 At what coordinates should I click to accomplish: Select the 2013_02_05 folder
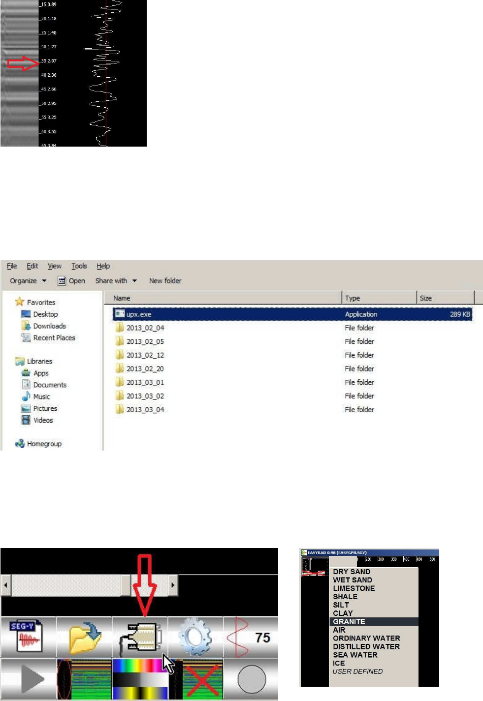[140, 341]
